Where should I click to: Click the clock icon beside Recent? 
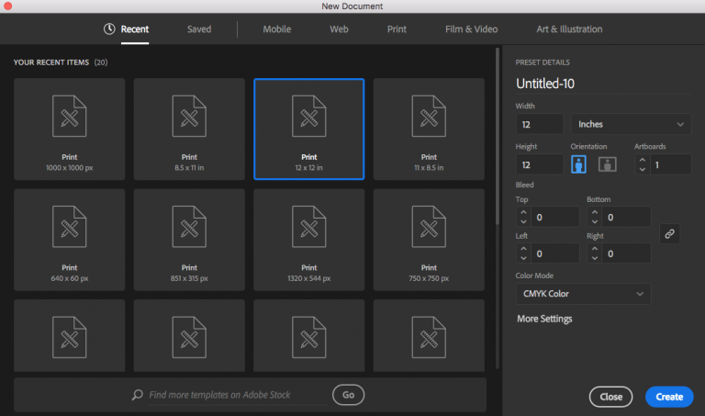109,28
